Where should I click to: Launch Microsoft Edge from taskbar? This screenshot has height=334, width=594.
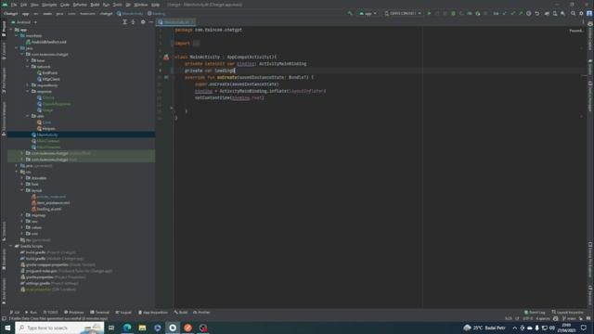click(127, 328)
